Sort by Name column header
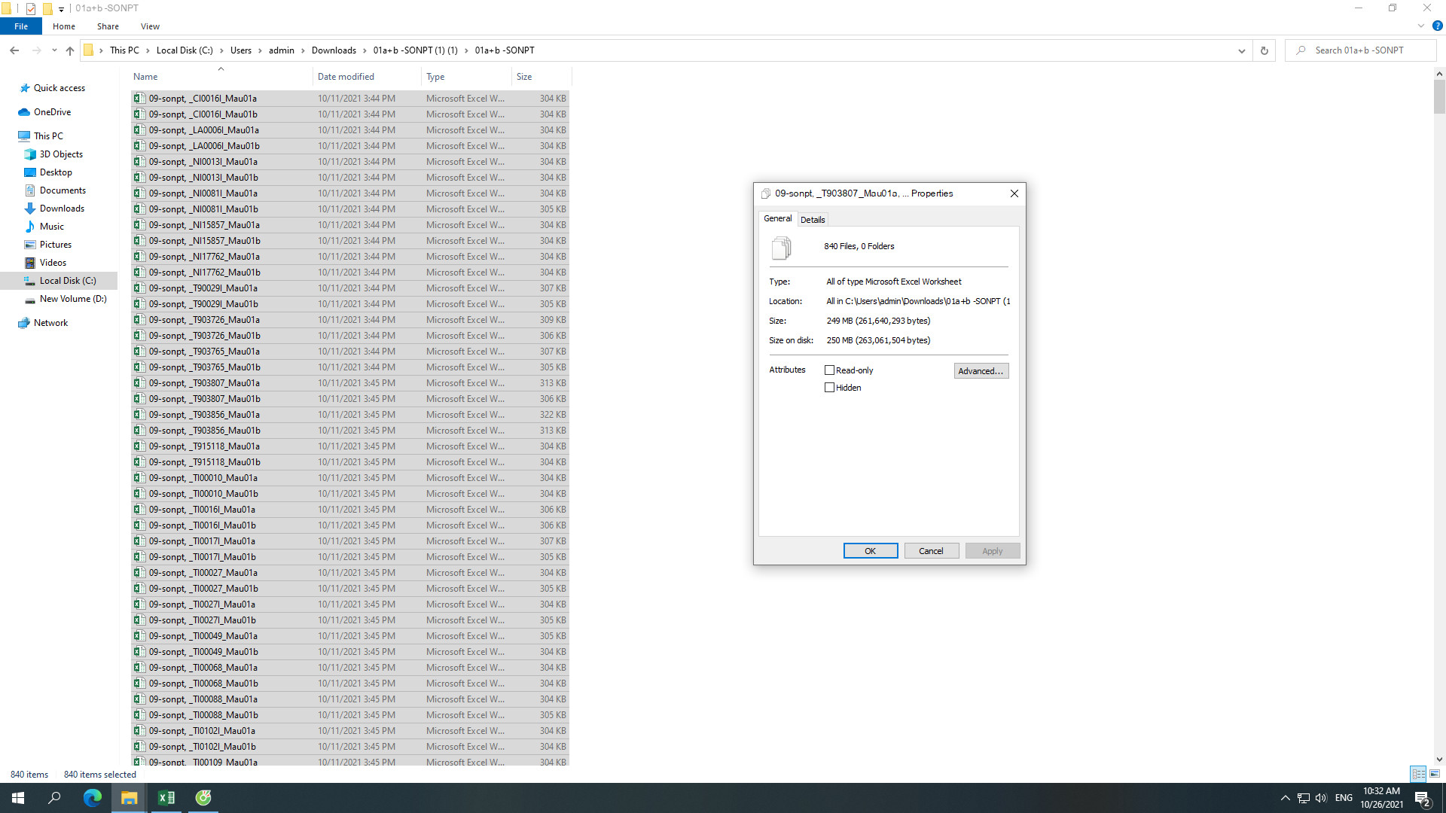Viewport: 1446px width, 813px height. 221,77
